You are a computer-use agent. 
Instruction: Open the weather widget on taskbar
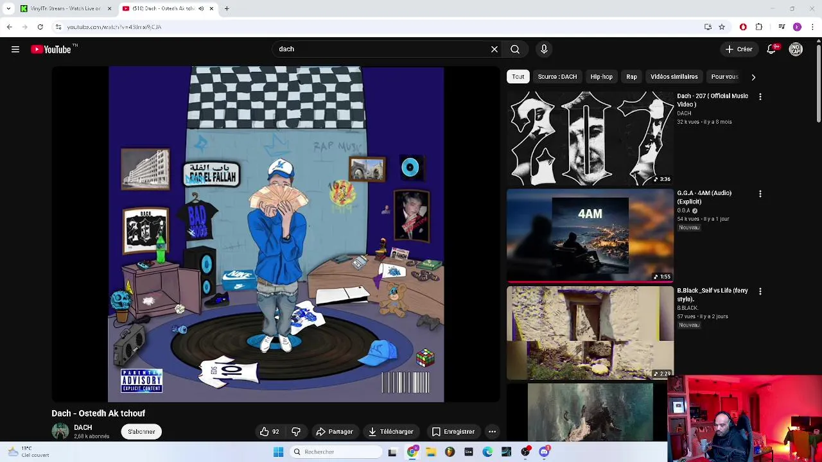click(27, 452)
